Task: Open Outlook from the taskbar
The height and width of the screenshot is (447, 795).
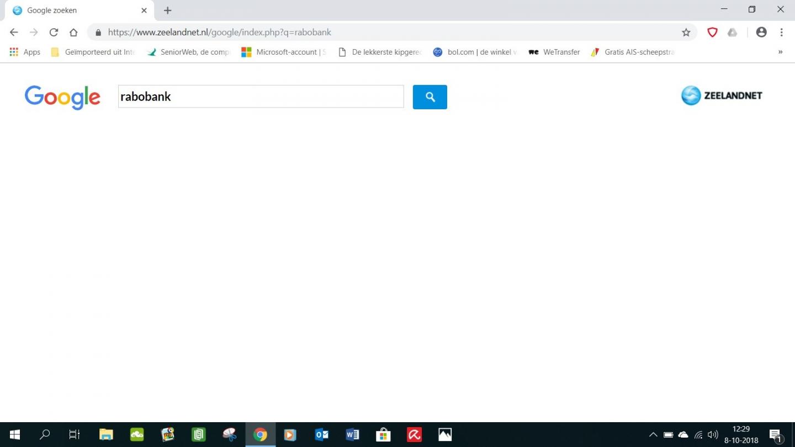Action: [x=321, y=435]
